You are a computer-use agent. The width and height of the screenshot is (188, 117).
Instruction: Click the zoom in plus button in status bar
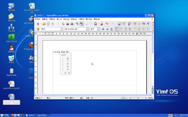[146, 98]
